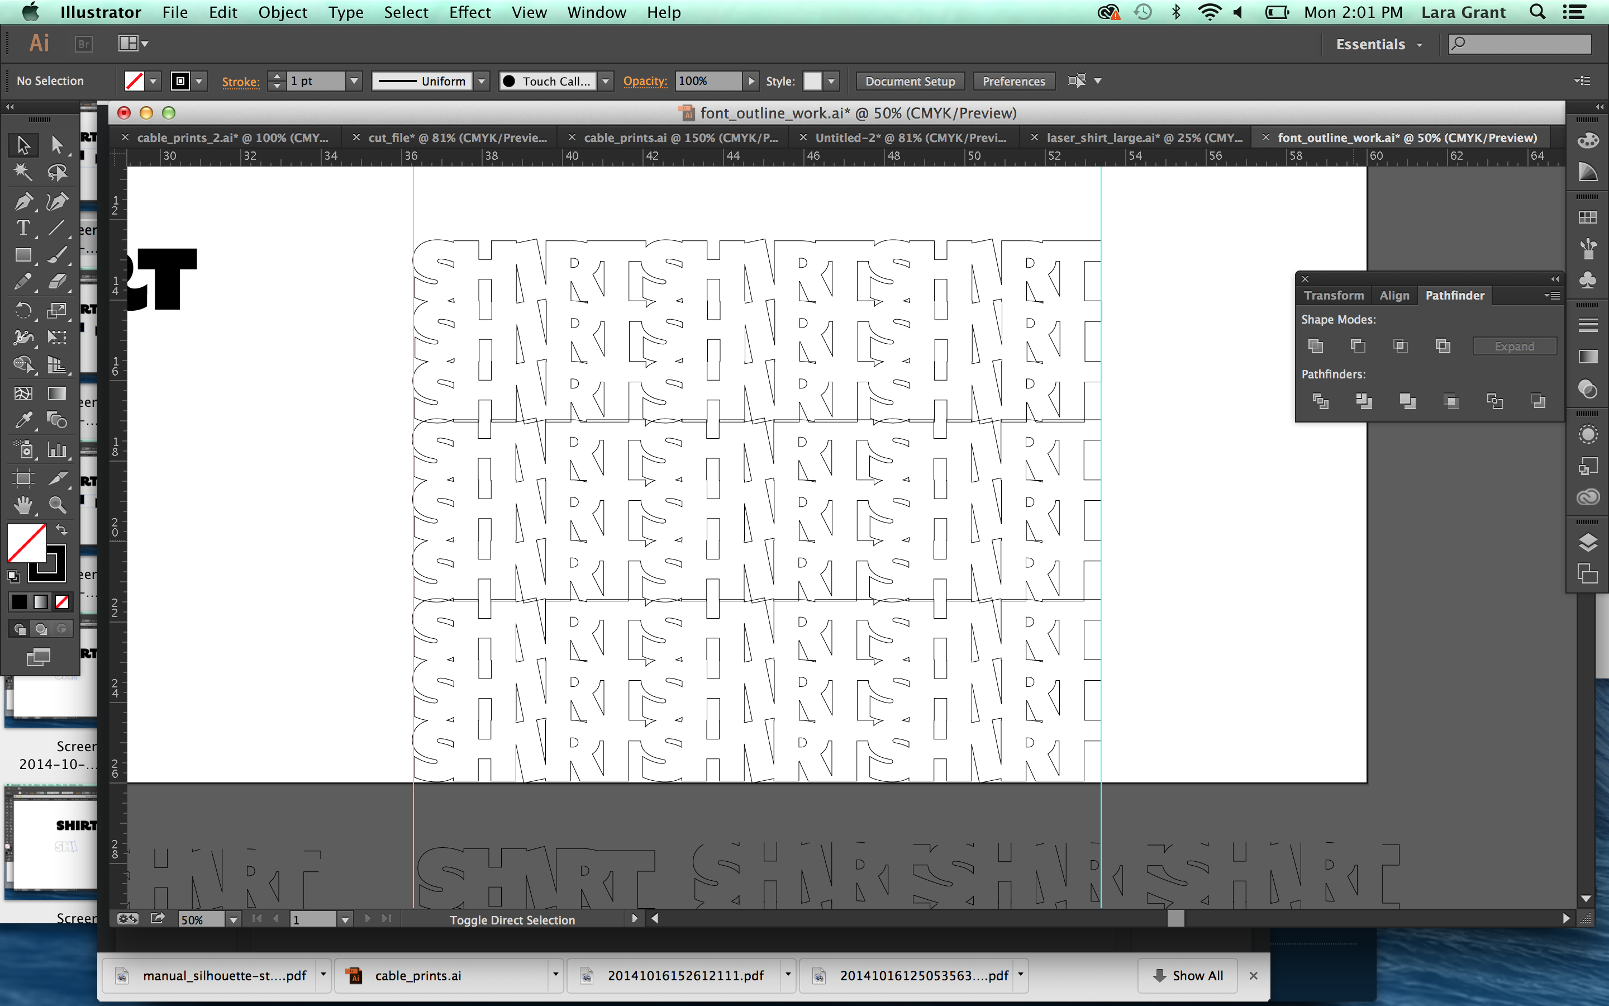This screenshot has height=1006, width=1609.
Task: Click the horizontal scrollbar thumb
Action: tap(1175, 918)
